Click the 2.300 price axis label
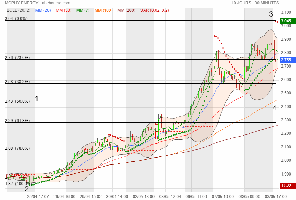The image size is (296, 200). pyautogui.click(x=286, y=120)
